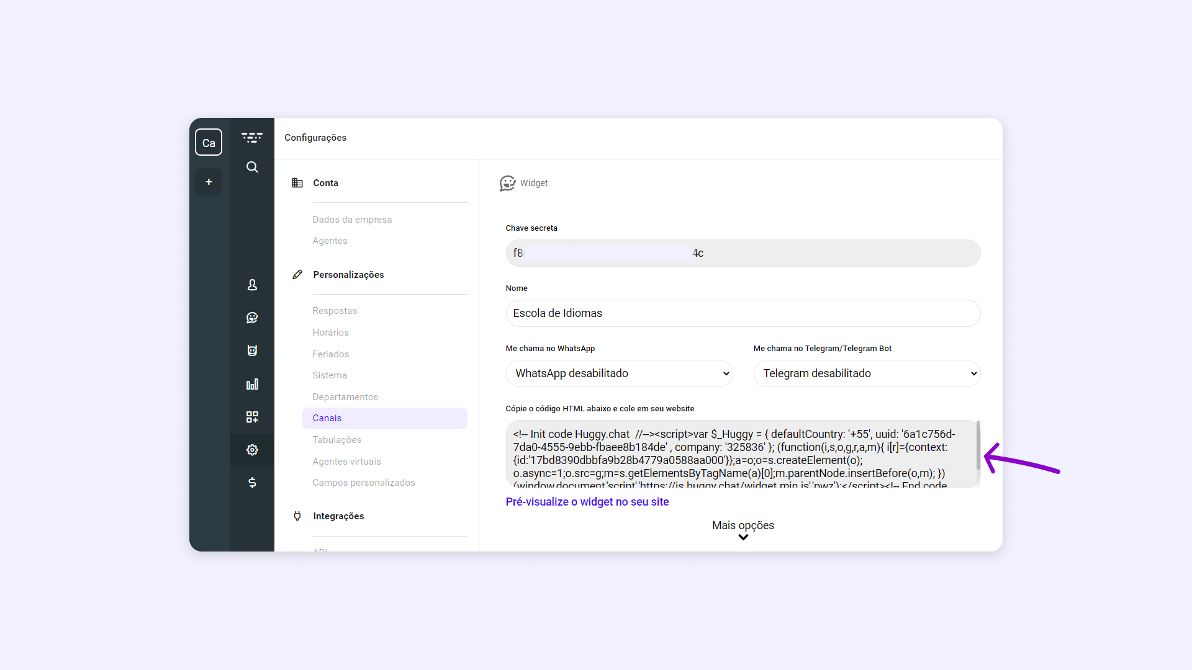The height and width of the screenshot is (670, 1192).
Task: Open the apps grid plus icon
Action: [252, 417]
